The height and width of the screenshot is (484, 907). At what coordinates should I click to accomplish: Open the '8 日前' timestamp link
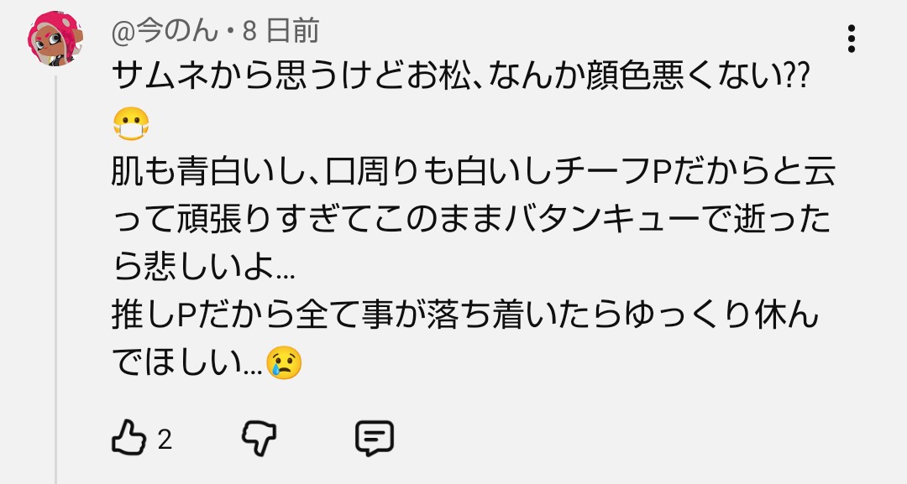tap(280, 31)
